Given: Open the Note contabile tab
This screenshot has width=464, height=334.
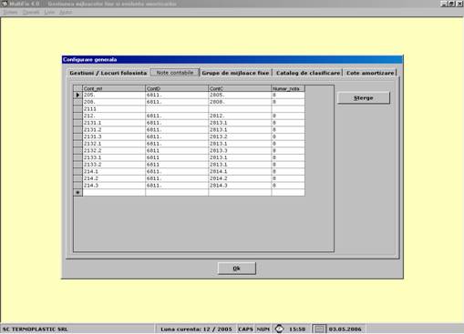Looking at the screenshot, I should pyautogui.click(x=175, y=73).
